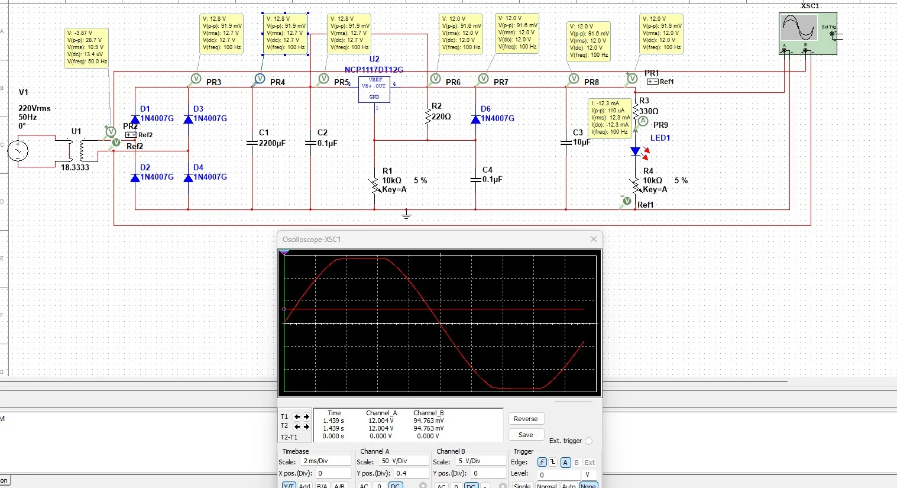This screenshot has height=488, width=897.
Task: Set trigger mode to None
Action: 588,486
